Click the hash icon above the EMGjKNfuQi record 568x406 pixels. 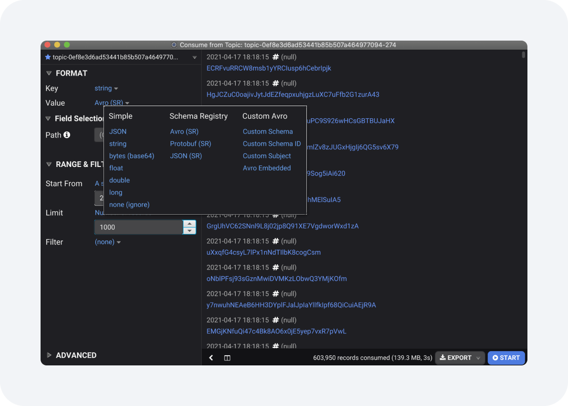click(276, 320)
